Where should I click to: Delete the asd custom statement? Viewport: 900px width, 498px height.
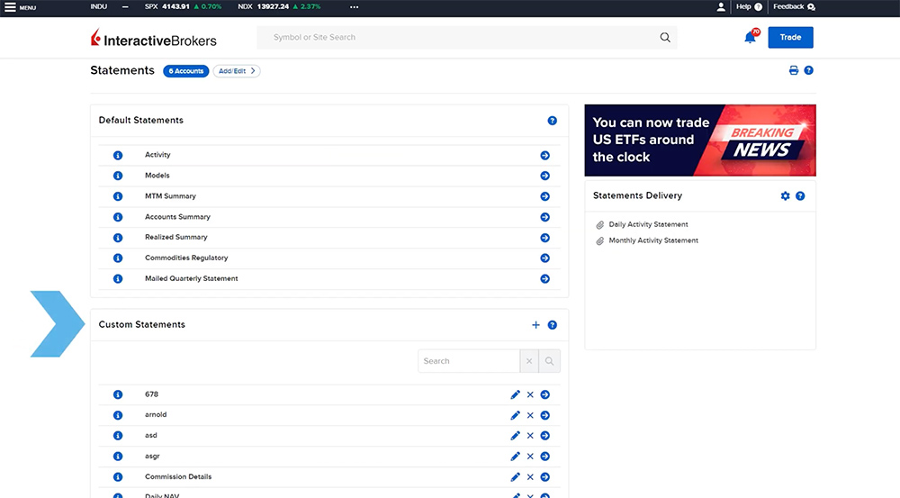click(x=530, y=436)
